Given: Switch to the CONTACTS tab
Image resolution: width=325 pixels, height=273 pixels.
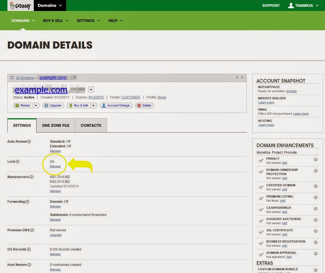Looking at the screenshot, I should [91, 125].
